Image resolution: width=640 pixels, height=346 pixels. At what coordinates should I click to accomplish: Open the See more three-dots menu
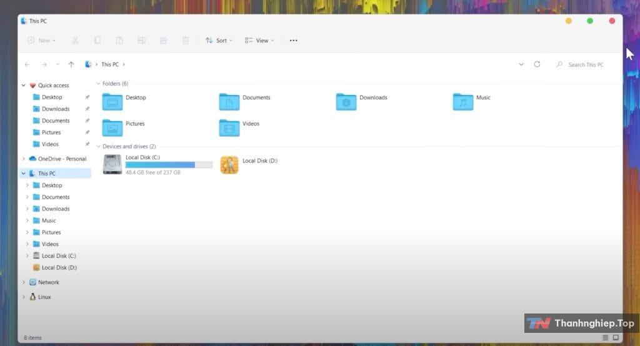(293, 41)
